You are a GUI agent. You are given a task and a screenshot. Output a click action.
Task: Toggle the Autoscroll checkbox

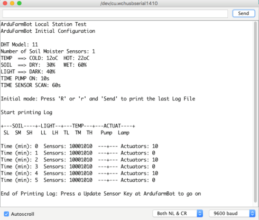(6, 214)
